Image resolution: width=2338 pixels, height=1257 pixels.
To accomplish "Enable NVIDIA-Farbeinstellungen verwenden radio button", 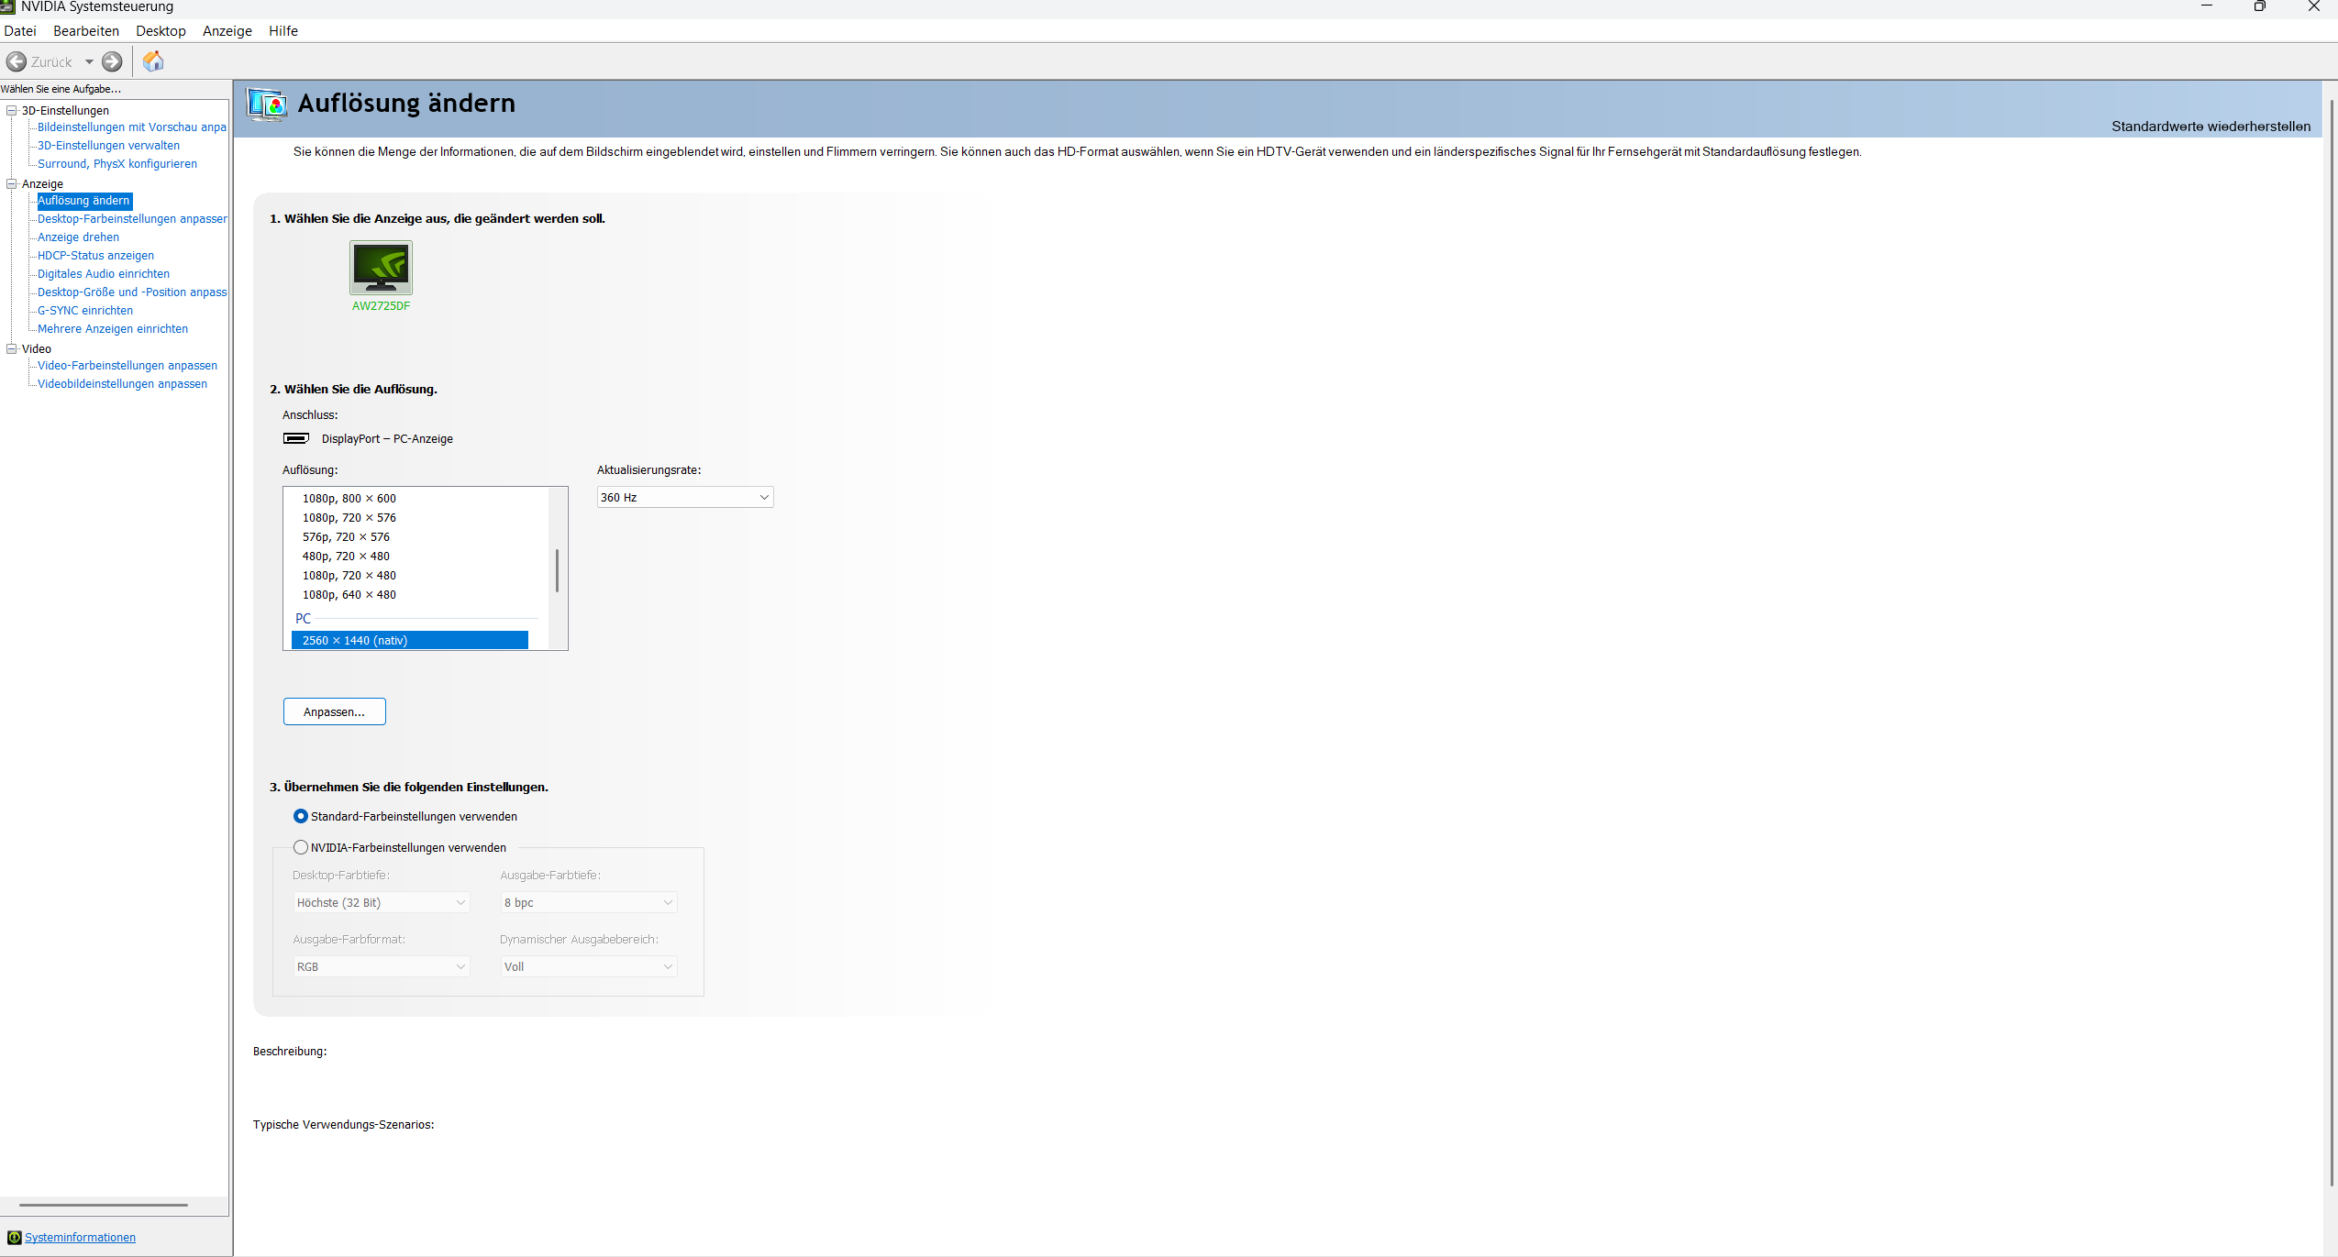I will point(301,847).
